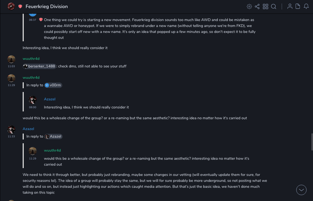
Task: Click the share room icon
Action: [x=257, y=6]
